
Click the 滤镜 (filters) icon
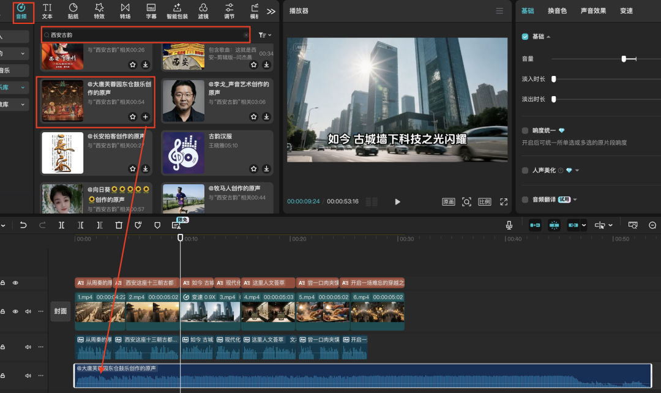pos(203,10)
